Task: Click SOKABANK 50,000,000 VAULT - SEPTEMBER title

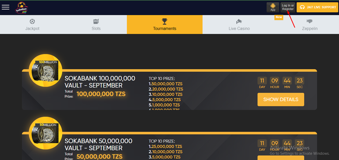Action: pos(98,144)
